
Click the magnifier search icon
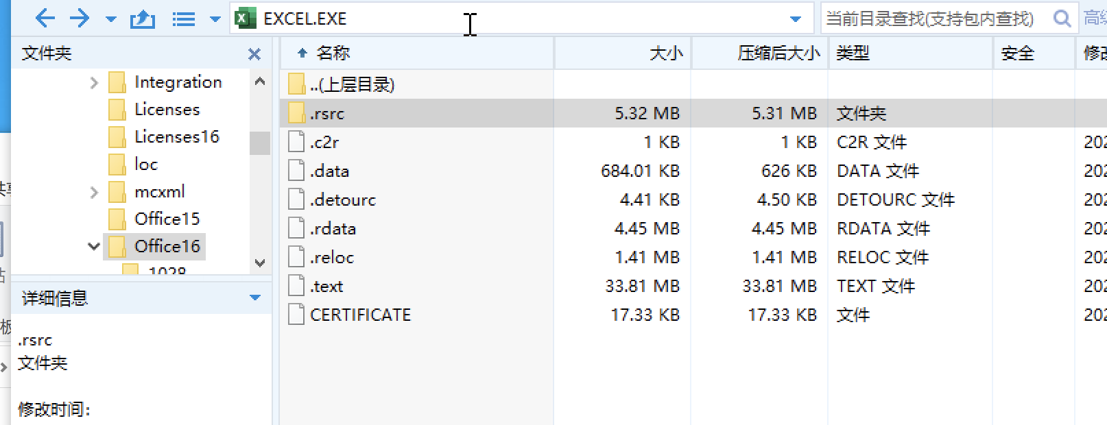[1062, 19]
